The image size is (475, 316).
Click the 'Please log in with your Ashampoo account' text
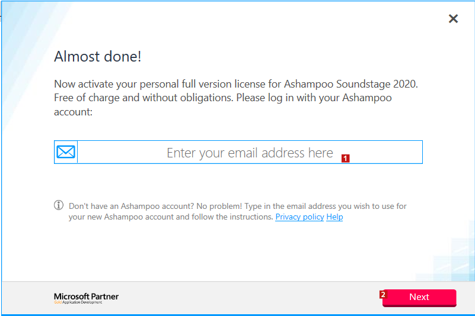click(x=222, y=105)
